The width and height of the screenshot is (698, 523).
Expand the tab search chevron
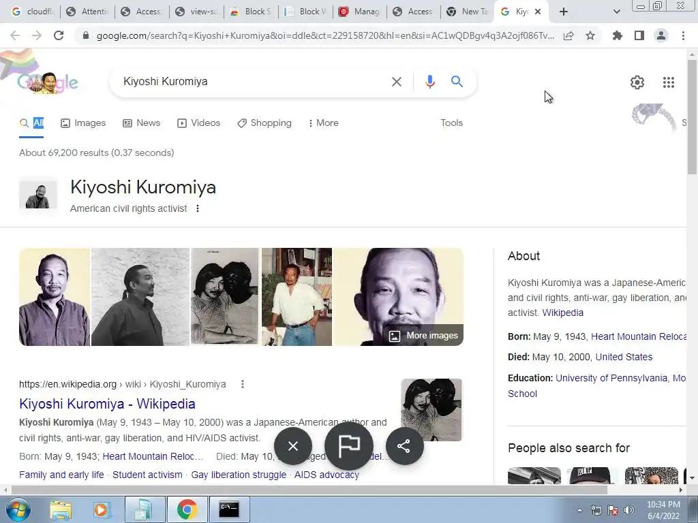click(x=616, y=12)
